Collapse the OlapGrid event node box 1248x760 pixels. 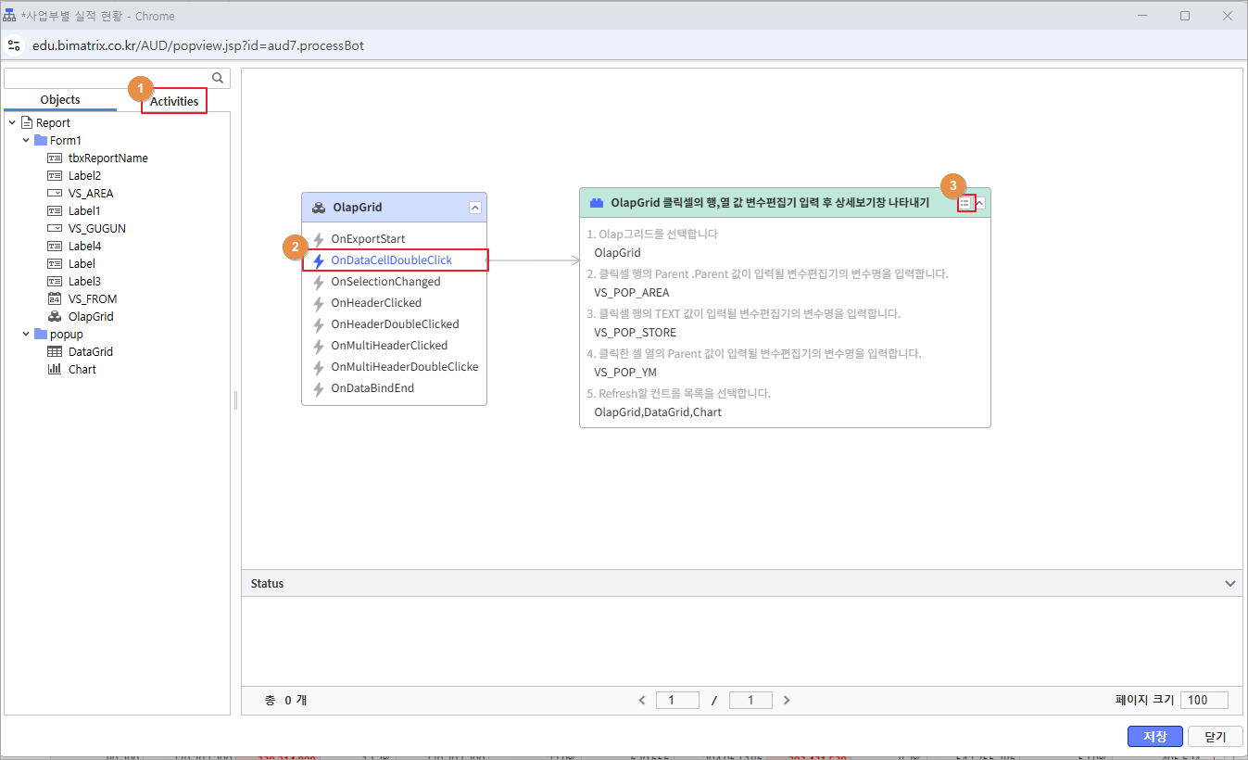475,208
